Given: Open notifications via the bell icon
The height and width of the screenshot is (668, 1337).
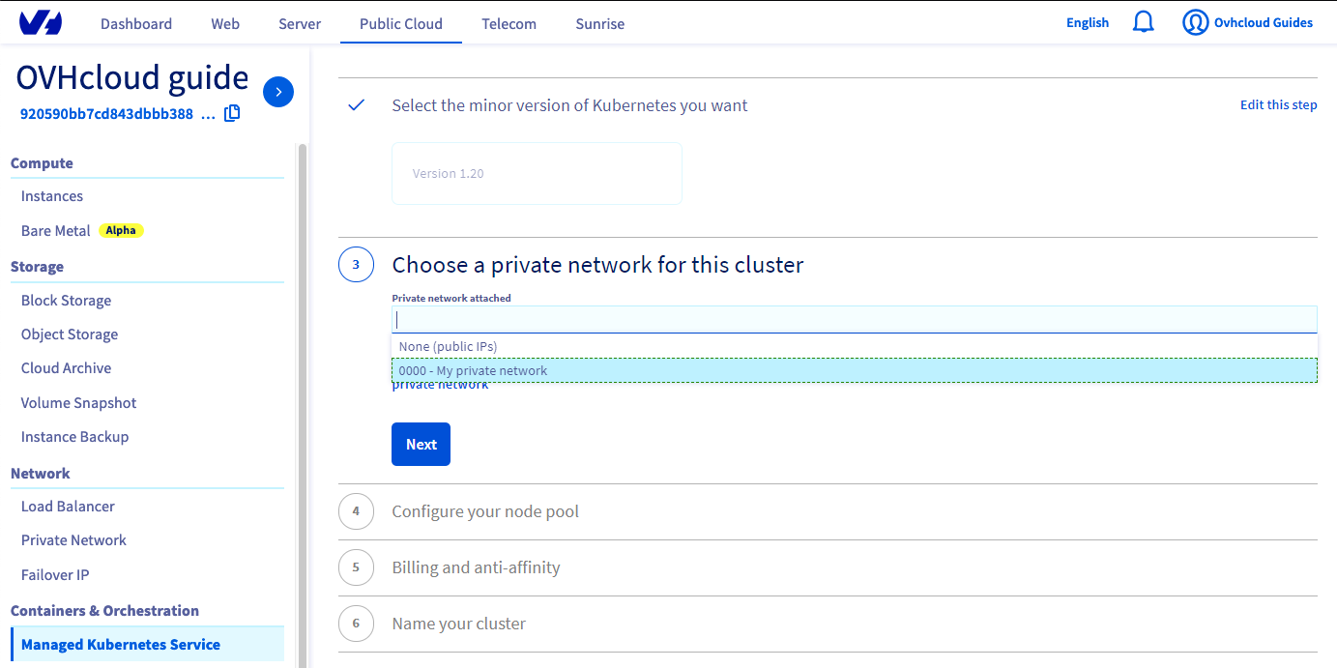Looking at the screenshot, I should point(1144,20).
